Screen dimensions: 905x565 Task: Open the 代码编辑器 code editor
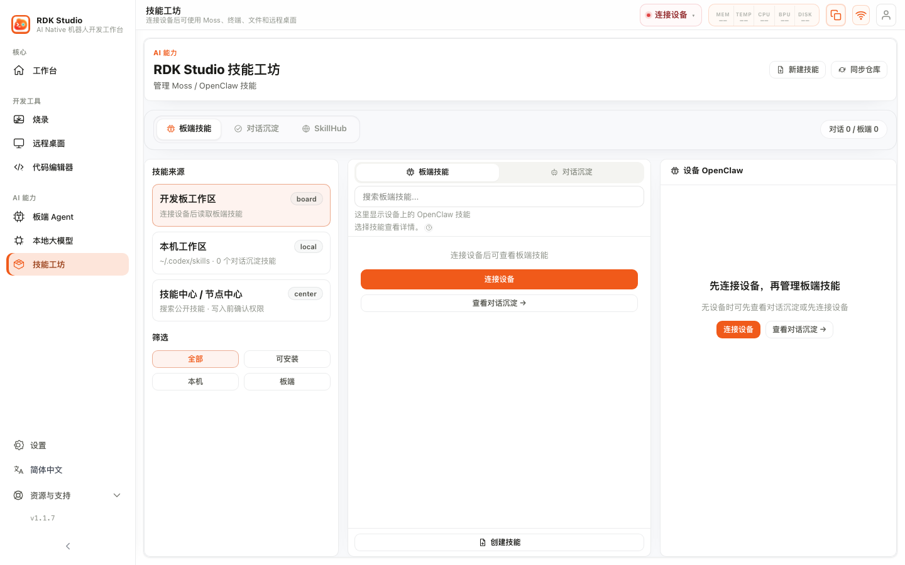(x=67, y=167)
